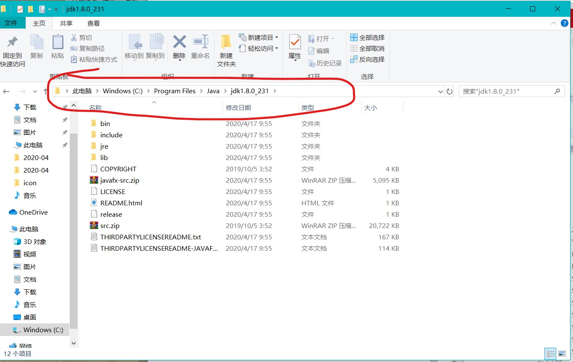Viewport: 573px width, 362px height.
Task: Open the Copy to (复制到) menu
Action: pyautogui.click(x=155, y=47)
